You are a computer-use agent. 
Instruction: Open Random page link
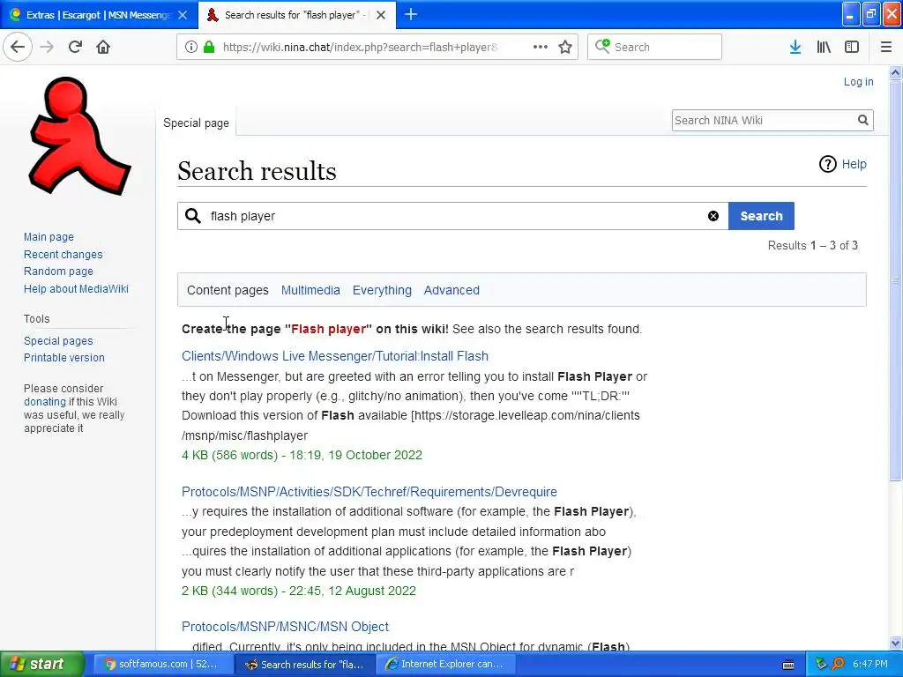[58, 272]
